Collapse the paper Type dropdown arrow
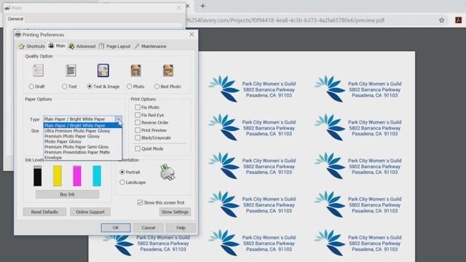 click(x=118, y=119)
